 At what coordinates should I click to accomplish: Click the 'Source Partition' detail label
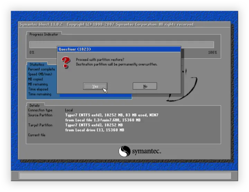pyautogui.click(x=40, y=115)
